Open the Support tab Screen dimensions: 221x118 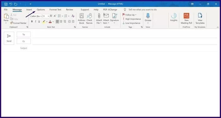click(85, 9)
